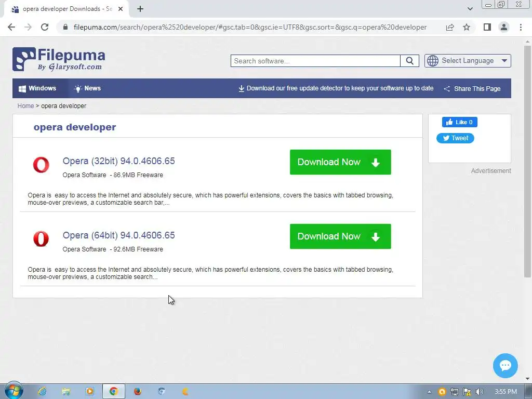Screen dimensions: 532x399
Task: Bookmark this page with the star icon
Action: (467, 27)
